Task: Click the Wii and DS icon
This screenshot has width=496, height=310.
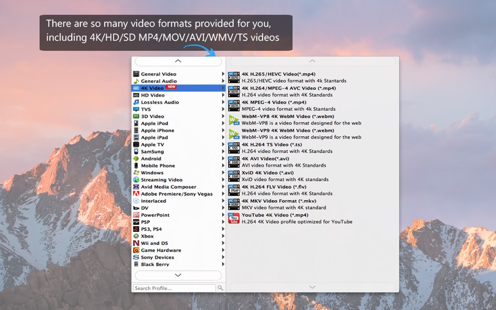Action: pos(136,243)
